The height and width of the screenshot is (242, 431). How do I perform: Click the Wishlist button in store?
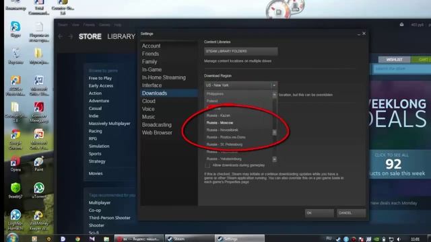pyautogui.click(x=394, y=60)
